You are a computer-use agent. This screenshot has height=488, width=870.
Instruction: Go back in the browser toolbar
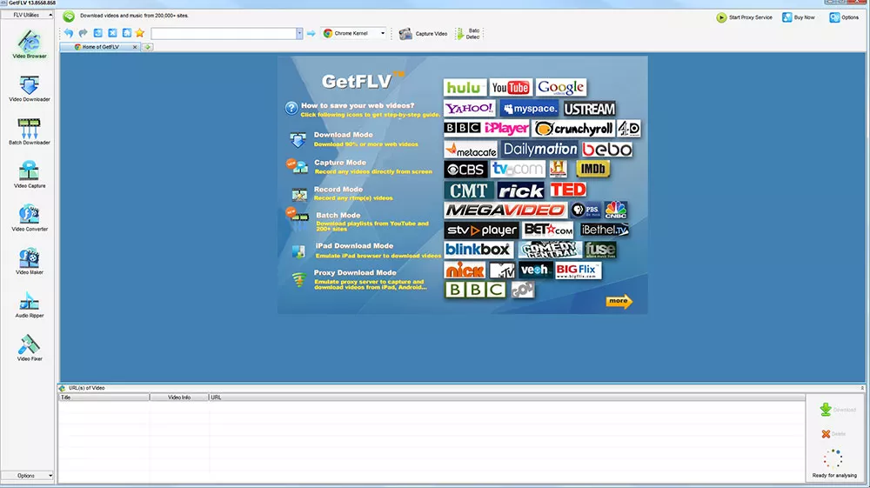pos(69,33)
